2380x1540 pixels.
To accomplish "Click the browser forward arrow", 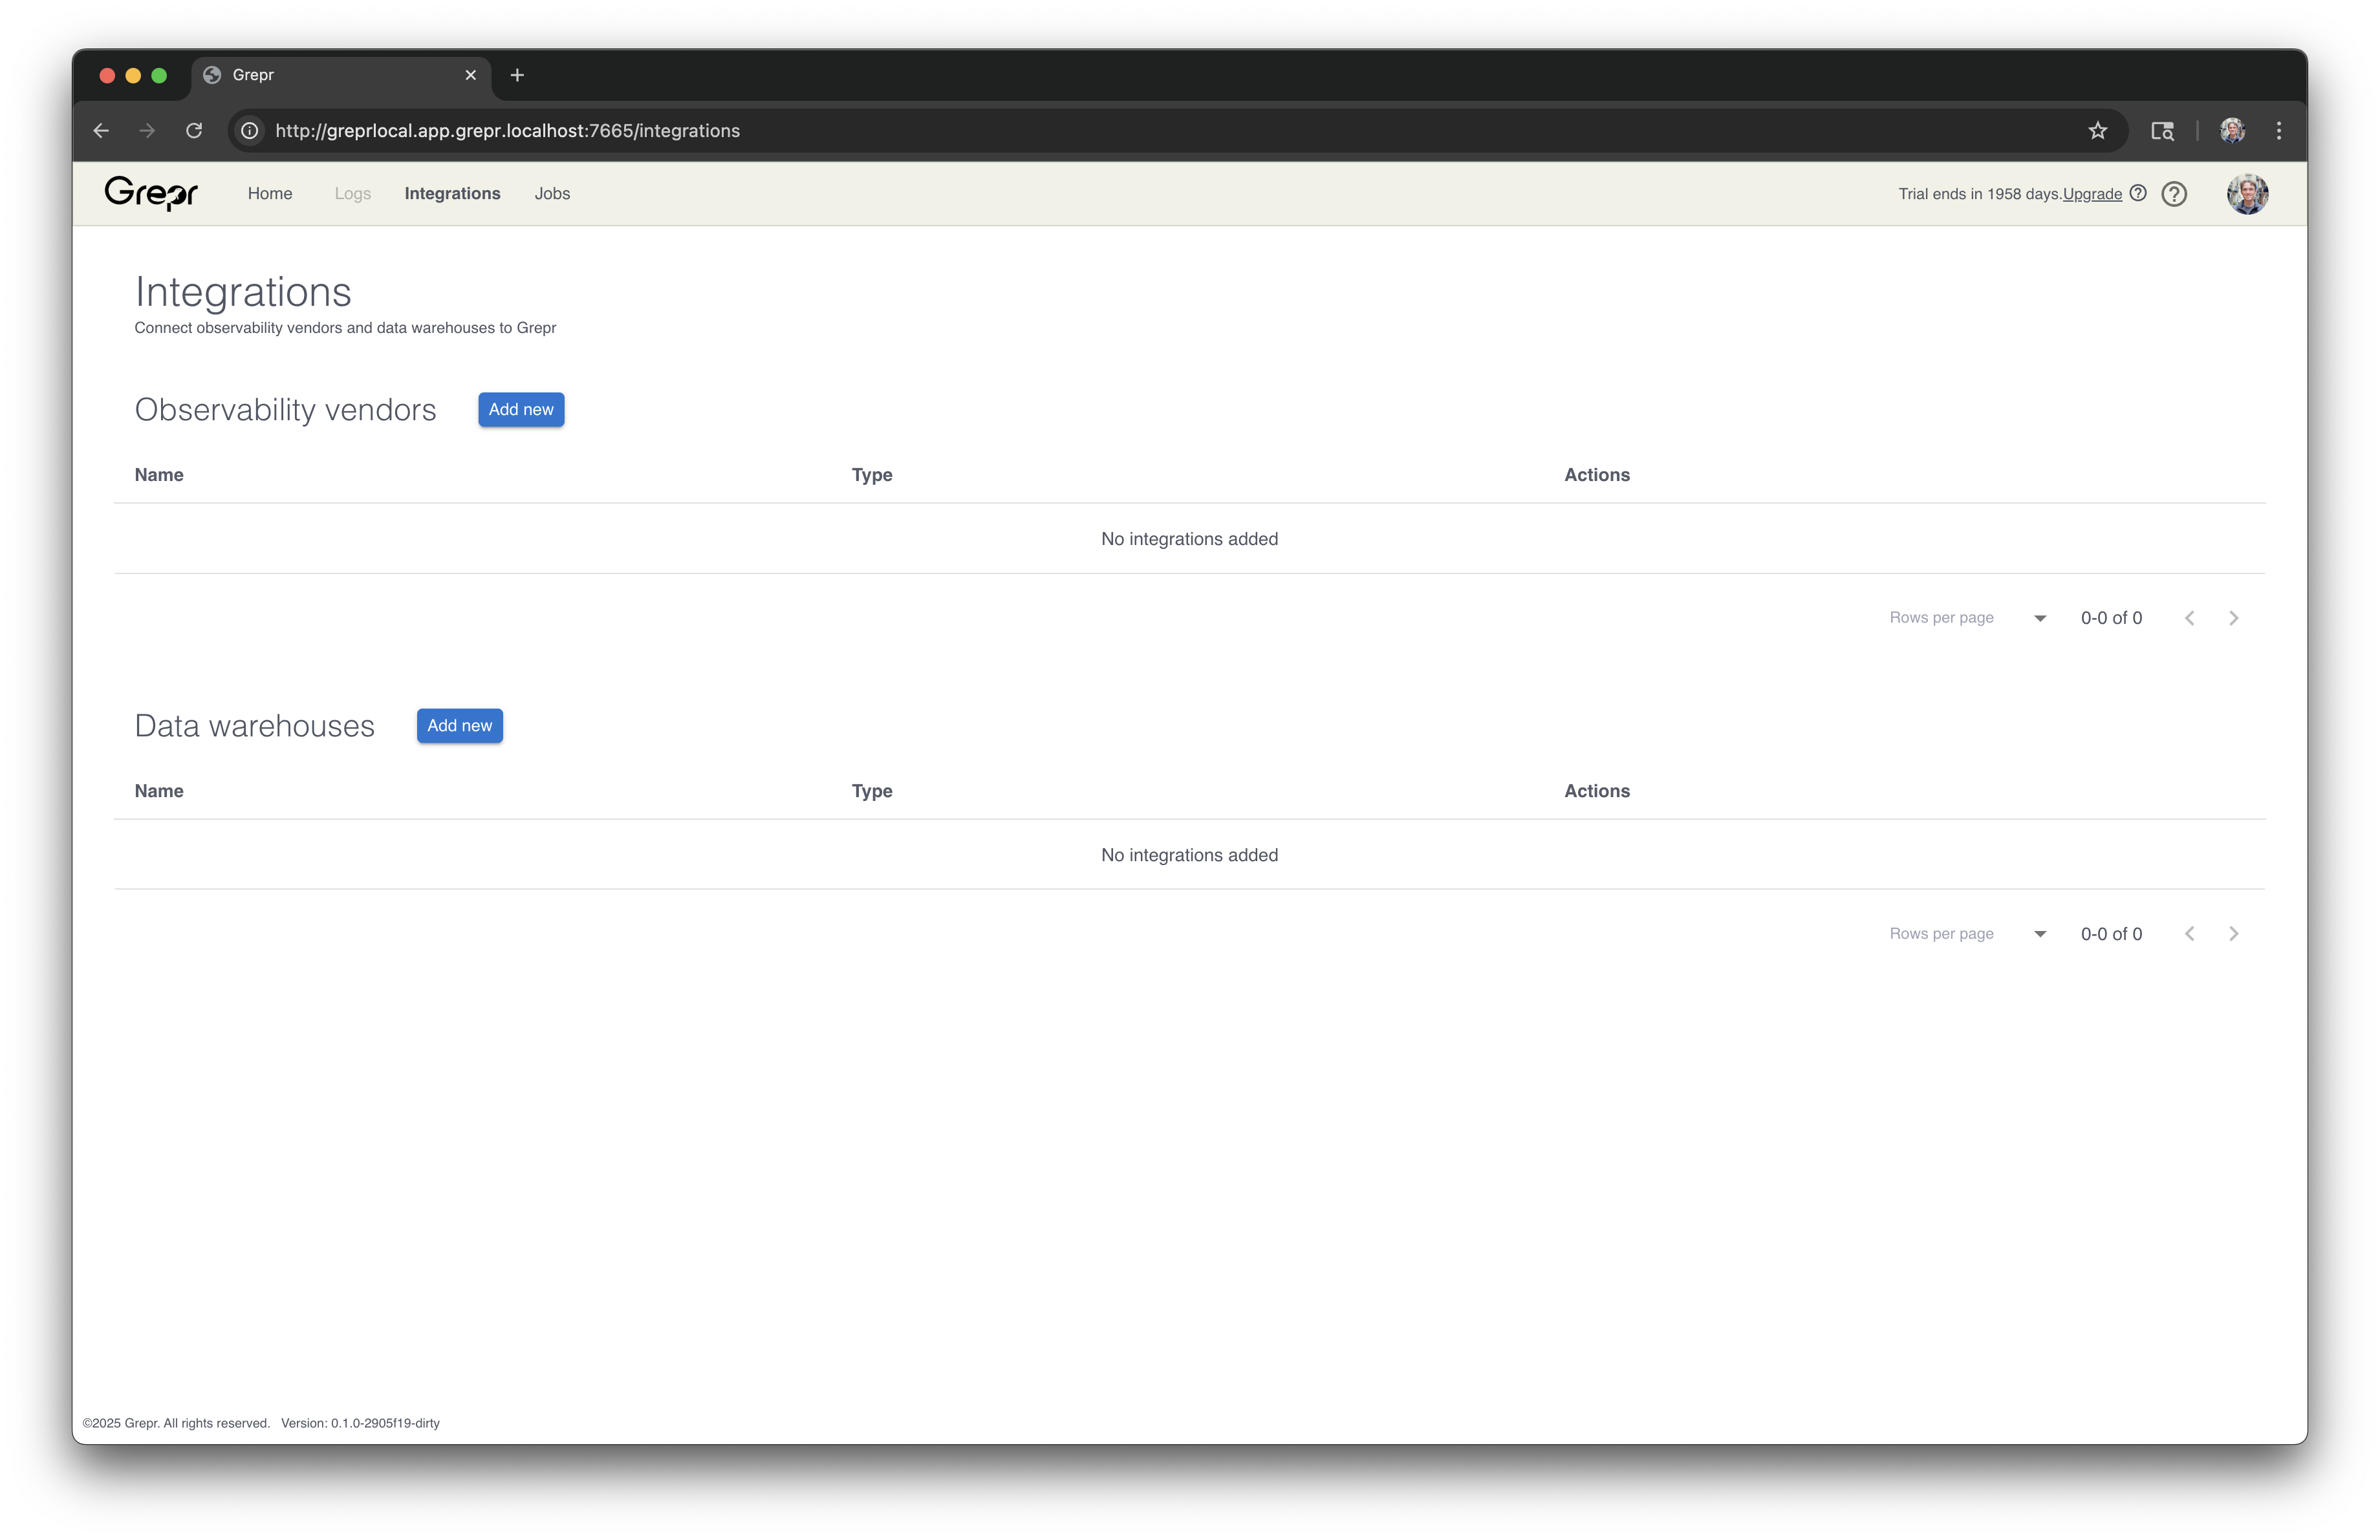I will [x=147, y=131].
